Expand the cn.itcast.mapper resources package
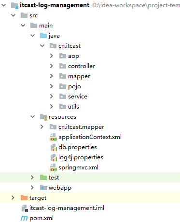 coord(42,127)
